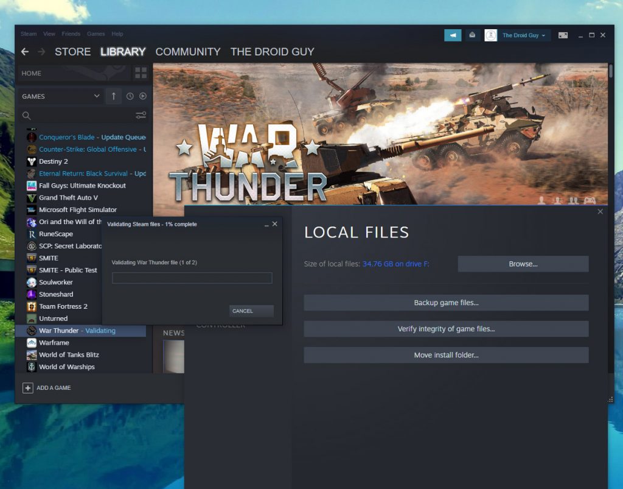Switch to the COMMUNITY tab
The image size is (623, 489).
pyautogui.click(x=188, y=52)
